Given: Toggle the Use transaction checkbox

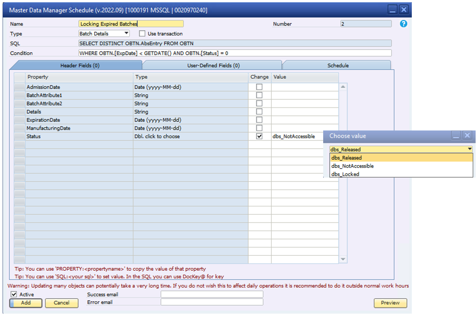Looking at the screenshot, I should tap(142, 33).
